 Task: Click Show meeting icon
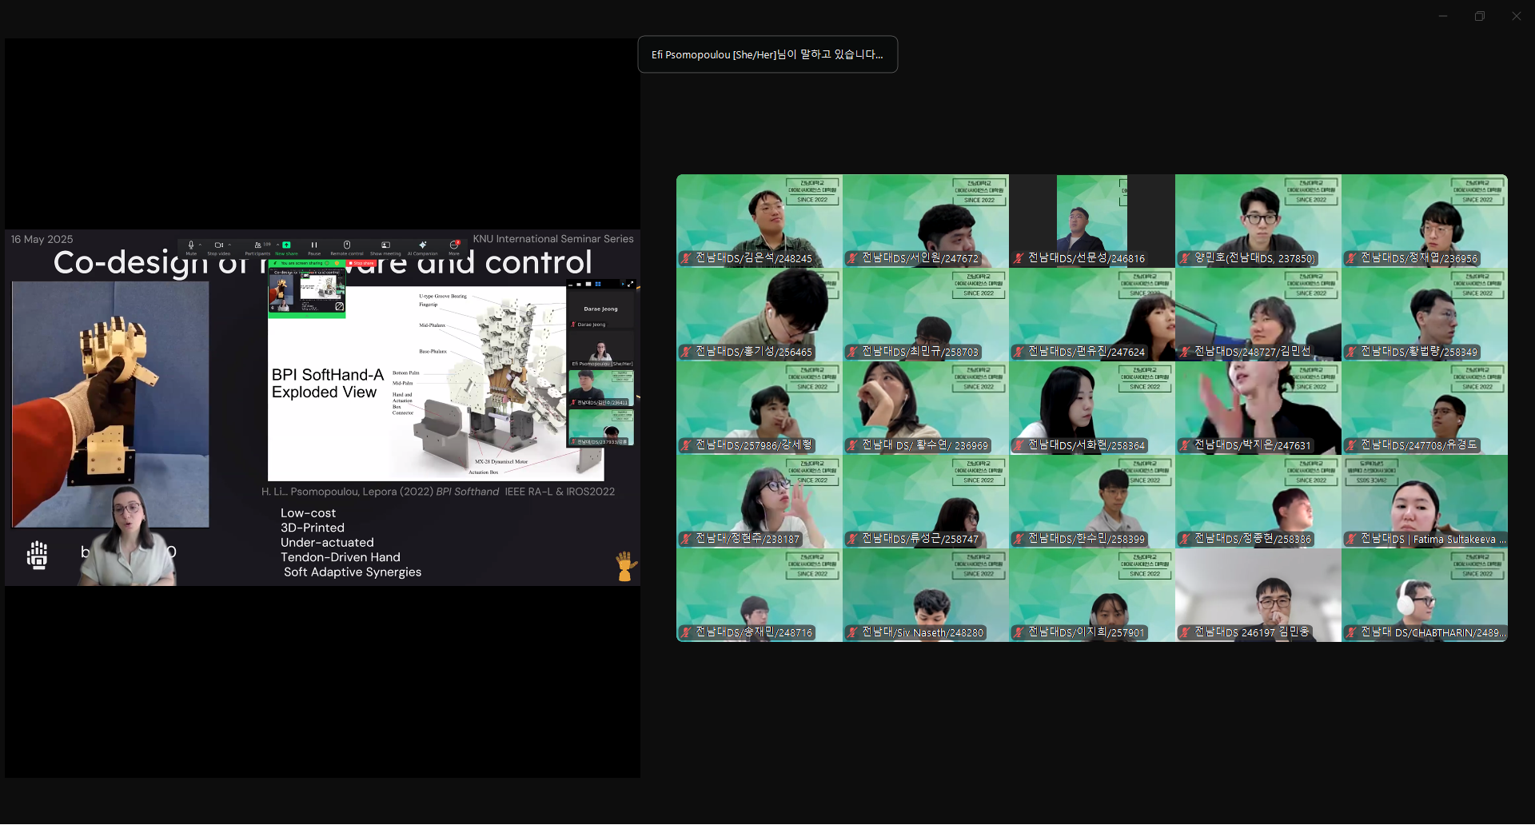[x=385, y=245]
